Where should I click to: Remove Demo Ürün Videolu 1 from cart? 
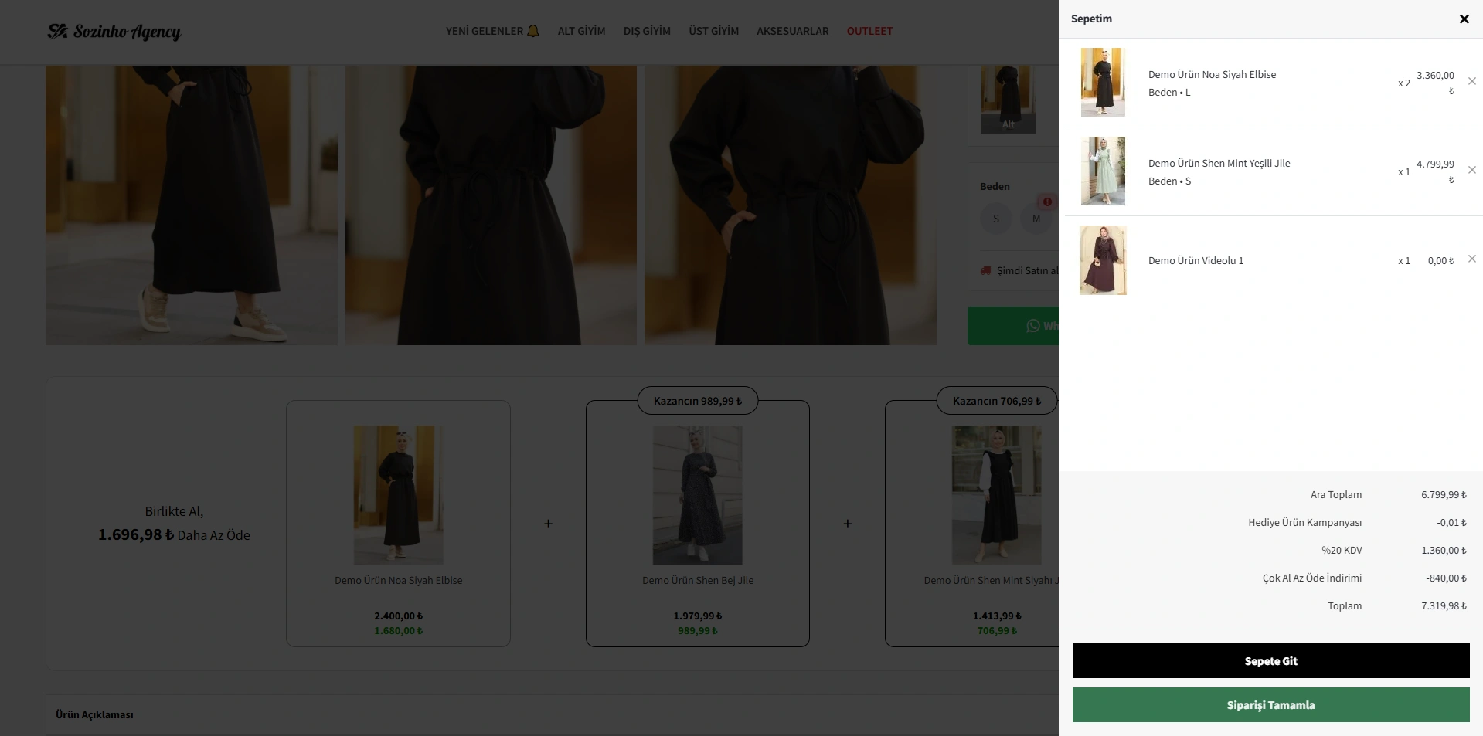pos(1471,259)
